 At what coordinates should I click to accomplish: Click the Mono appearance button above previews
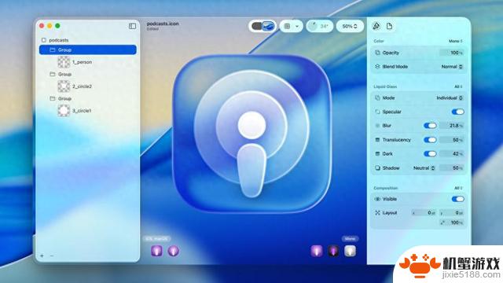350,239
